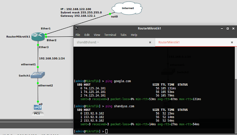This screenshot has height=135, width=237.
Task: Click the 192.168.100.1/24 label
Action: pyautogui.click(x=52, y=58)
